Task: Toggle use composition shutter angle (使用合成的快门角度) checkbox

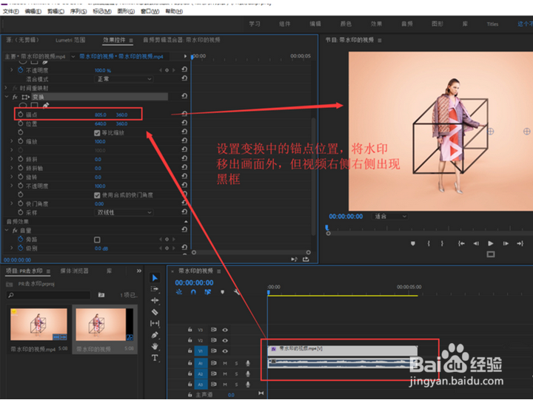Action: (97, 195)
